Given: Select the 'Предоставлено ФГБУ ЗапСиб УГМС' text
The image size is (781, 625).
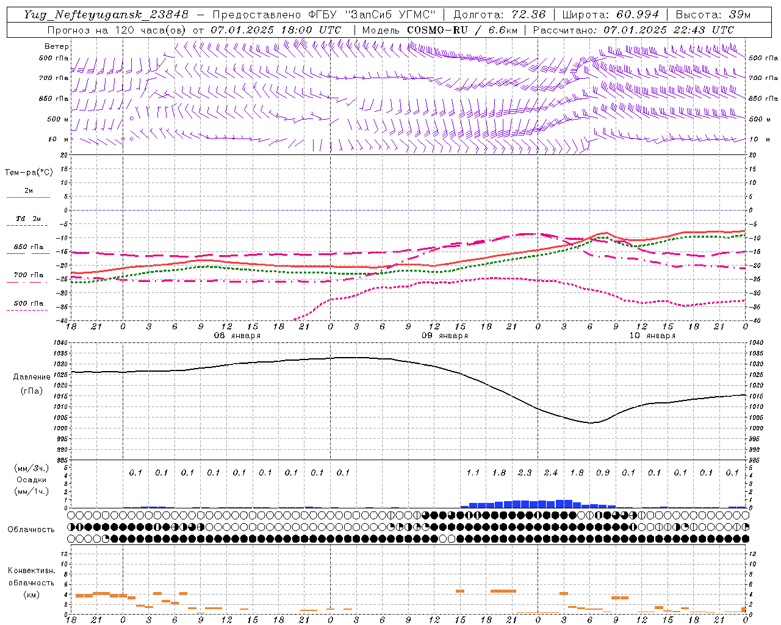Looking at the screenshot, I should [x=324, y=14].
